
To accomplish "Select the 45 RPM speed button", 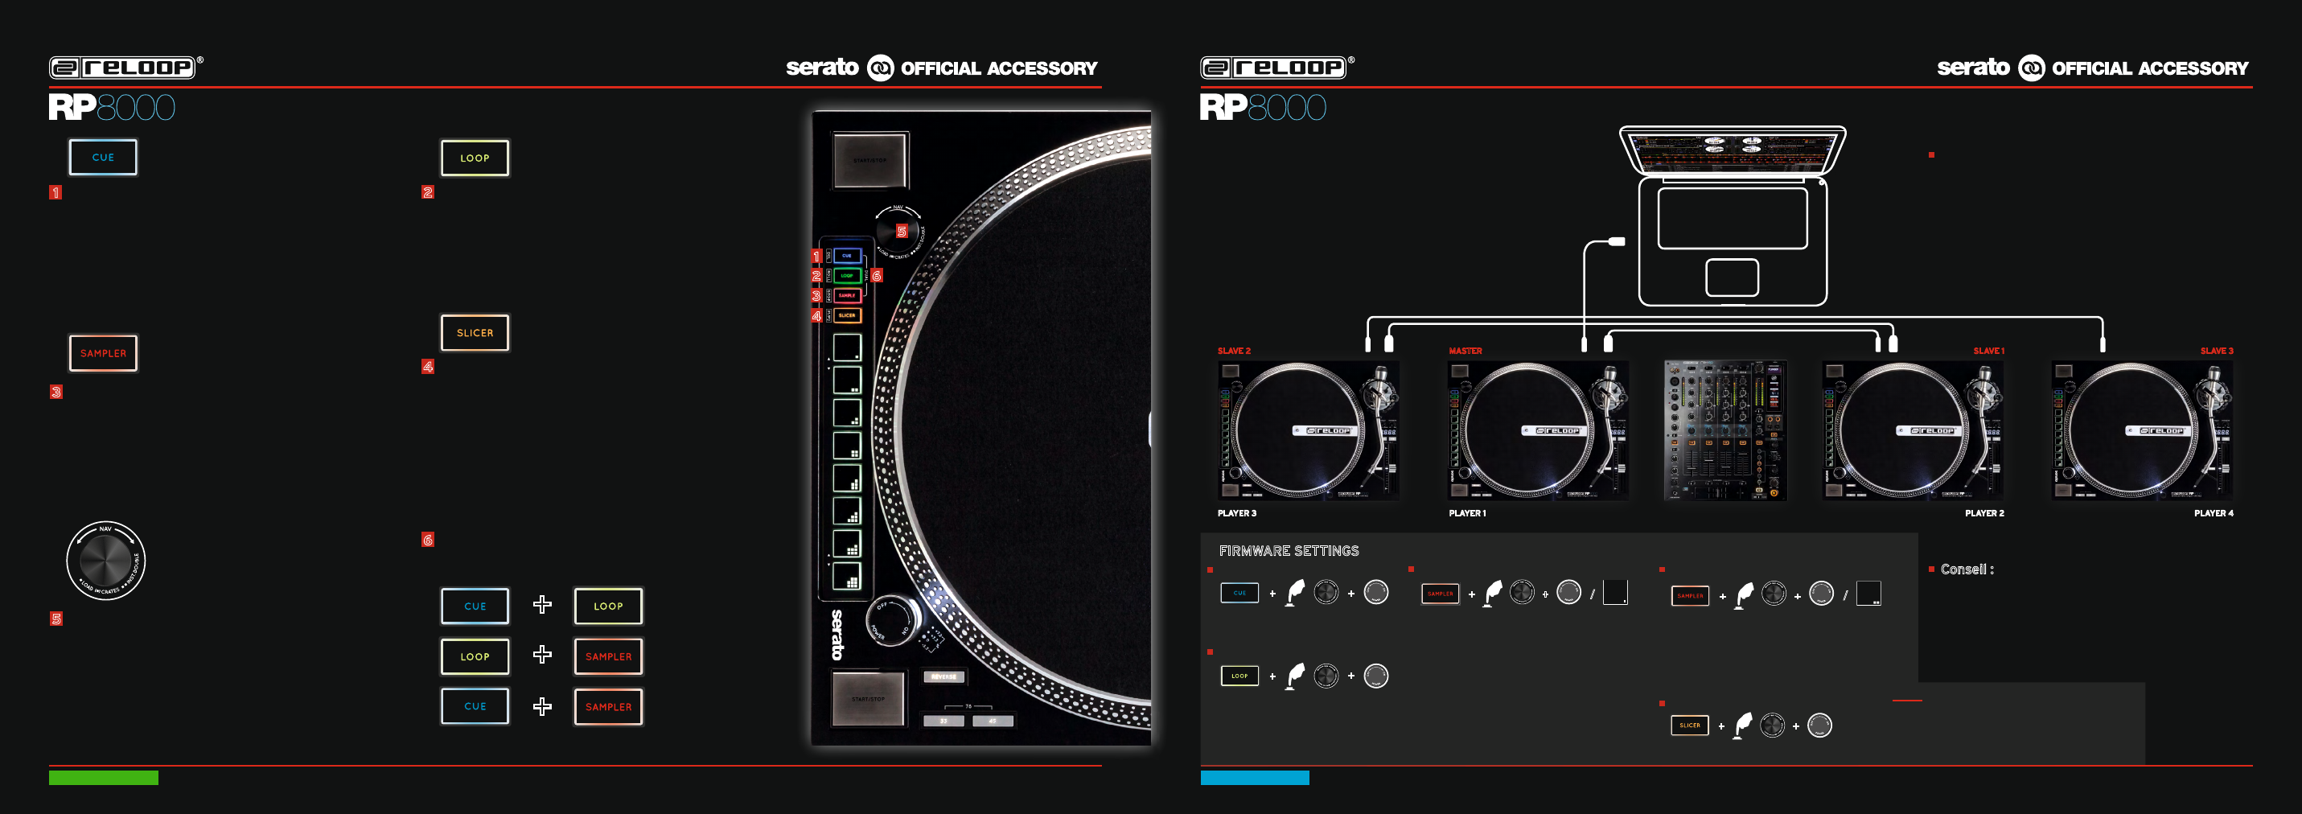I will tap(993, 720).
